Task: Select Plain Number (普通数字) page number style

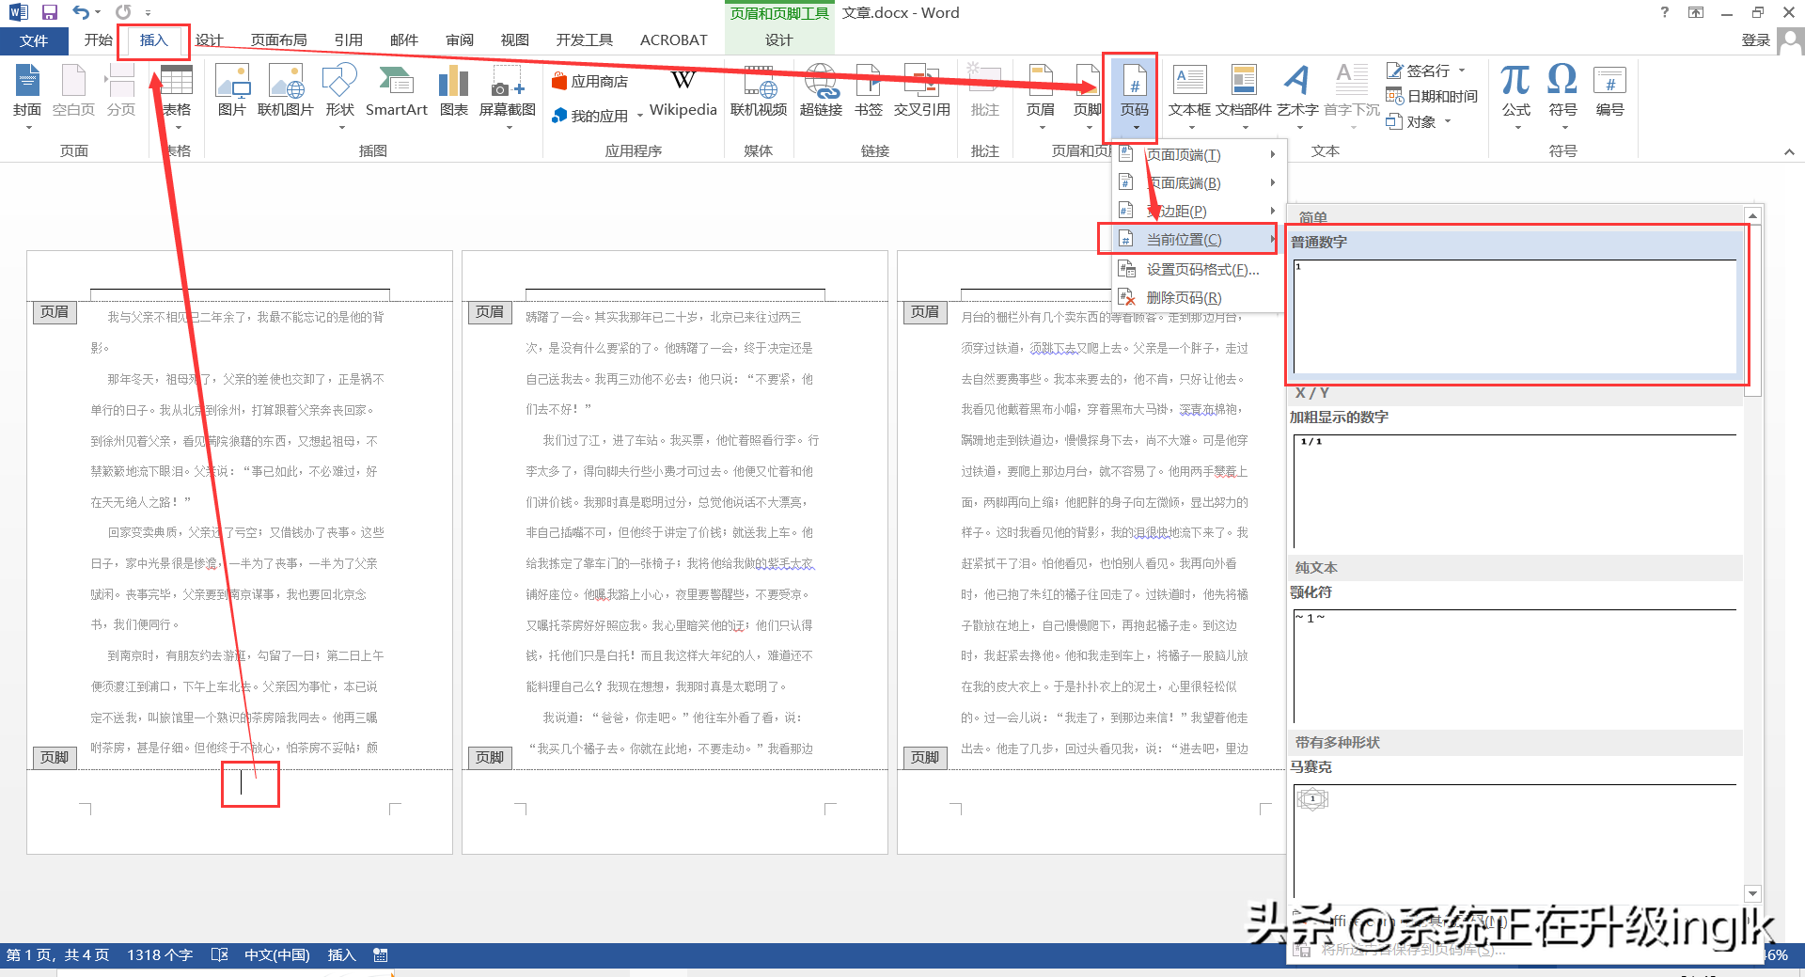Action: coord(1515,304)
